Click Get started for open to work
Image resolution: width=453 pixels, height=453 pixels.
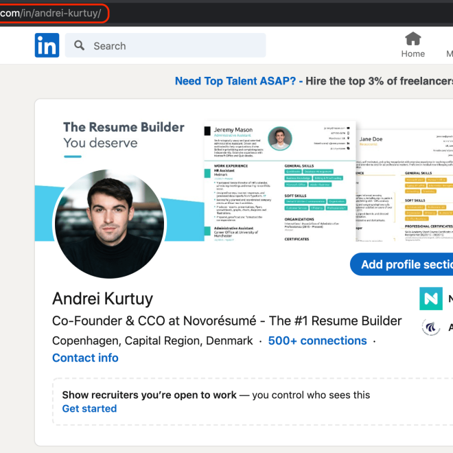[89, 408]
